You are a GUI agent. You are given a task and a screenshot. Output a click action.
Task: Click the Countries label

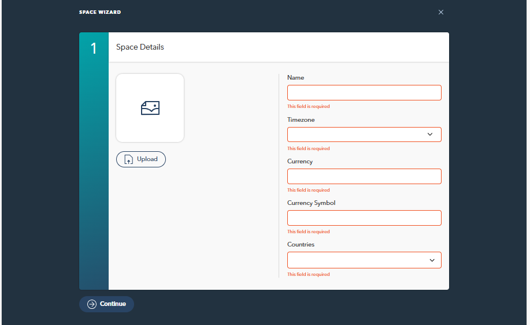click(x=301, y=244)
